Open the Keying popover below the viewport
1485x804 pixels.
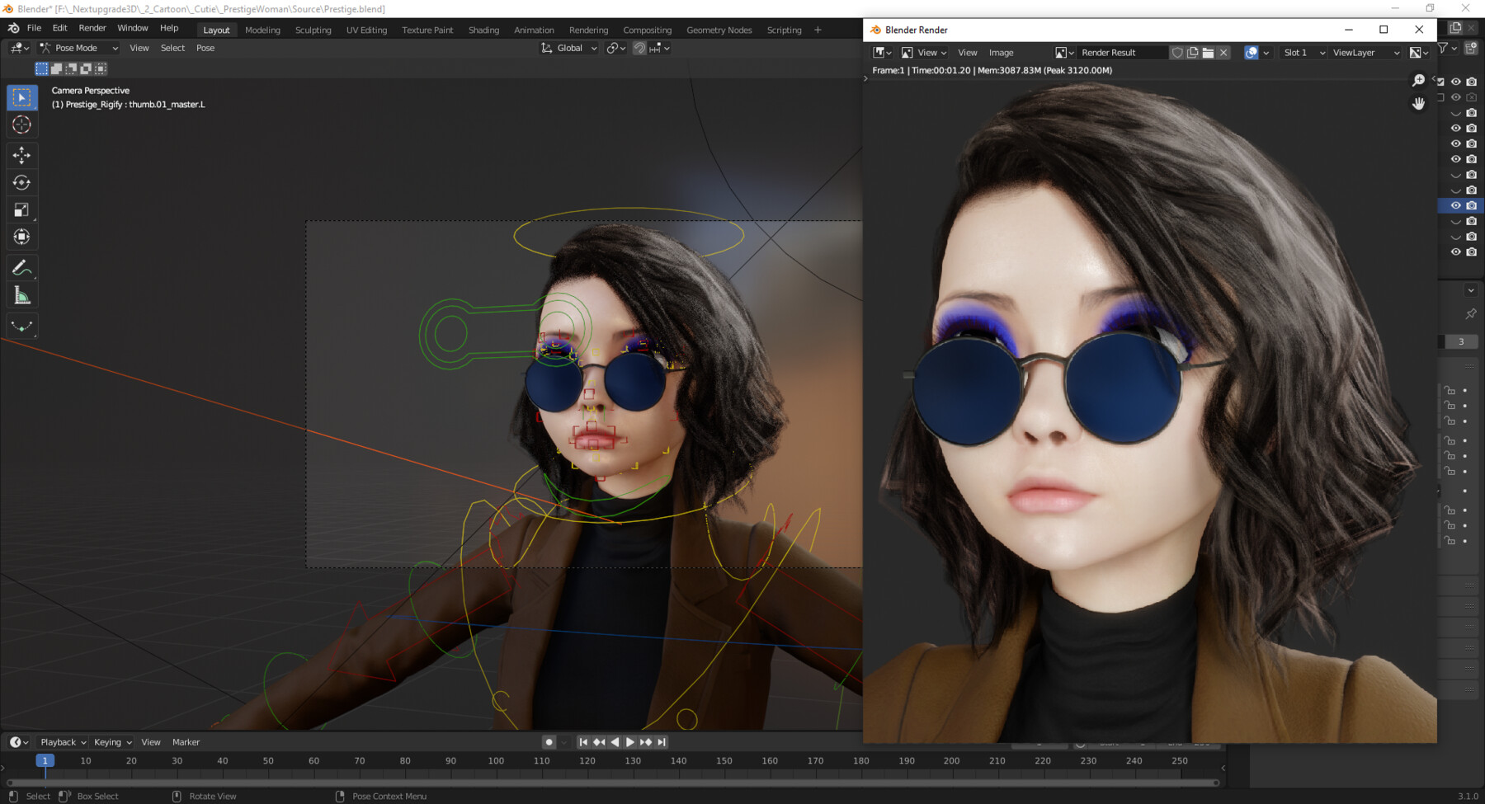click(x=111, y=741)
